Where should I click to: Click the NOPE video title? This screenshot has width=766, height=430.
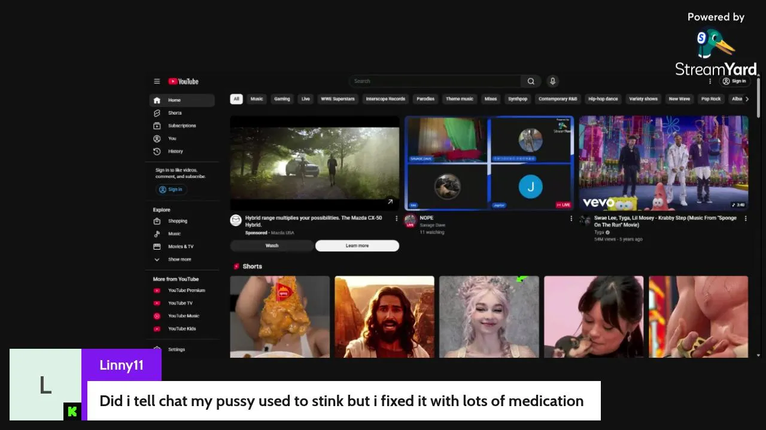coord(427,218)
